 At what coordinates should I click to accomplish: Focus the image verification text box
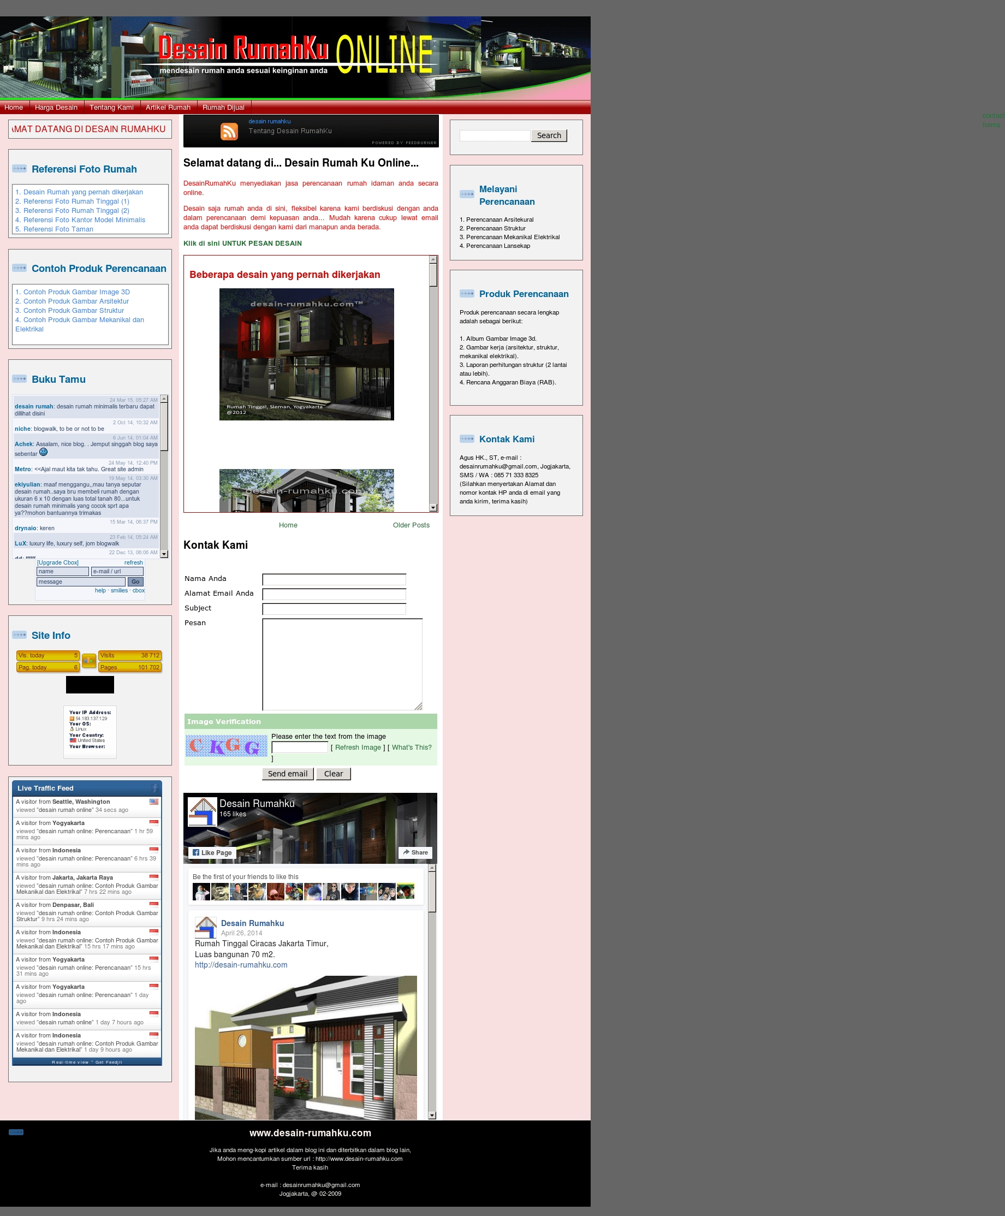point(300,748)
